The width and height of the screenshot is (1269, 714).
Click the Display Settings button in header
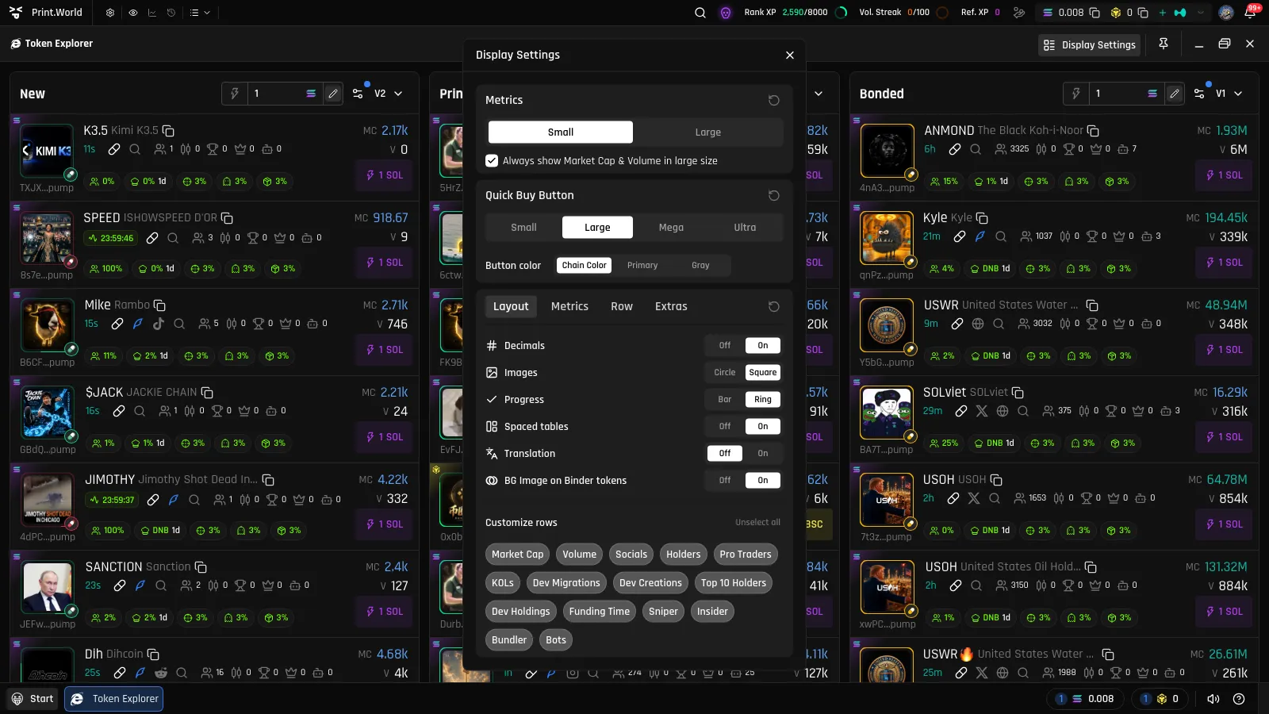point(1090,45)
